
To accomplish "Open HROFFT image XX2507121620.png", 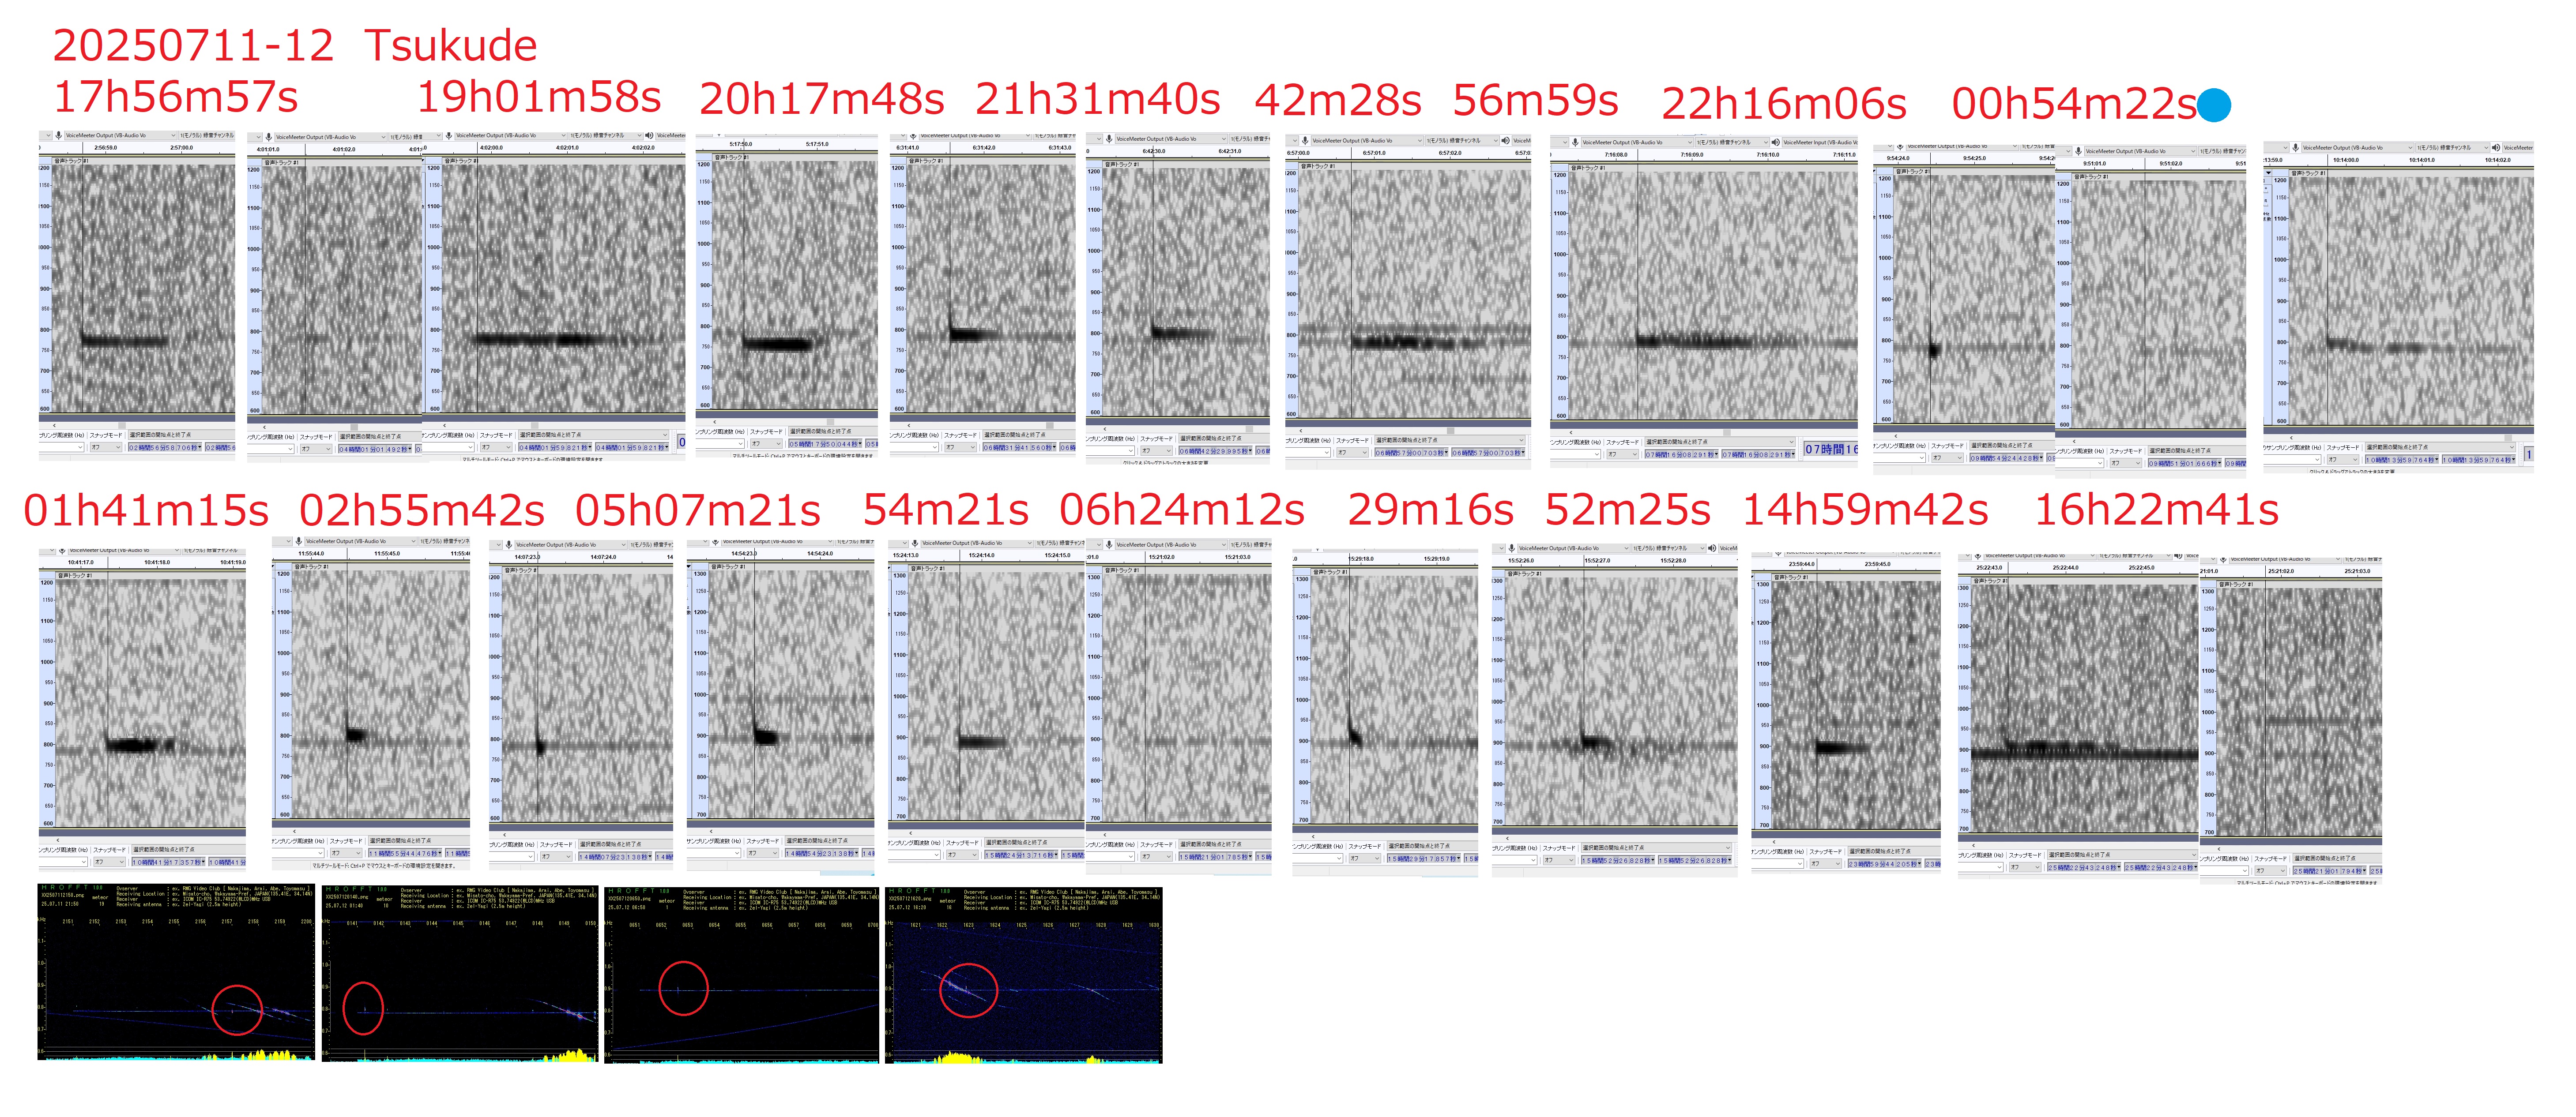I will click(x=1023, y=974).
